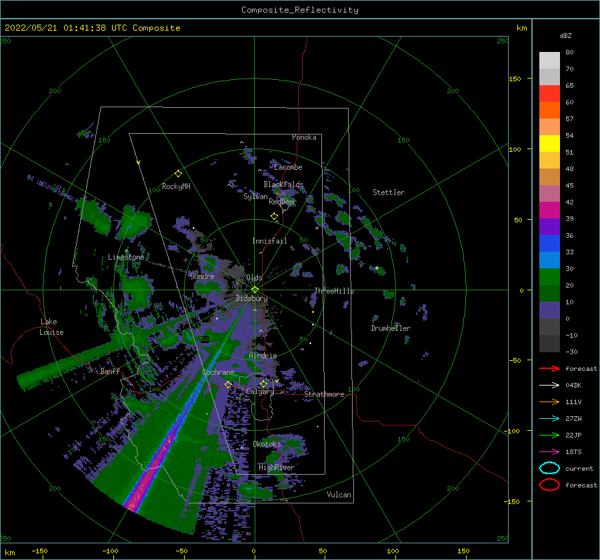Viewport: 600px width, 560px height.
Task: Click the green 22JP arrow icon
Action: tap(549, 435)
